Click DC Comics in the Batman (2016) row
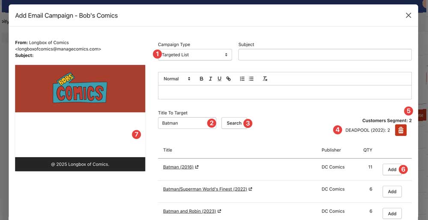The height and width of the screenshot is (220, 428). coord(333,167)
